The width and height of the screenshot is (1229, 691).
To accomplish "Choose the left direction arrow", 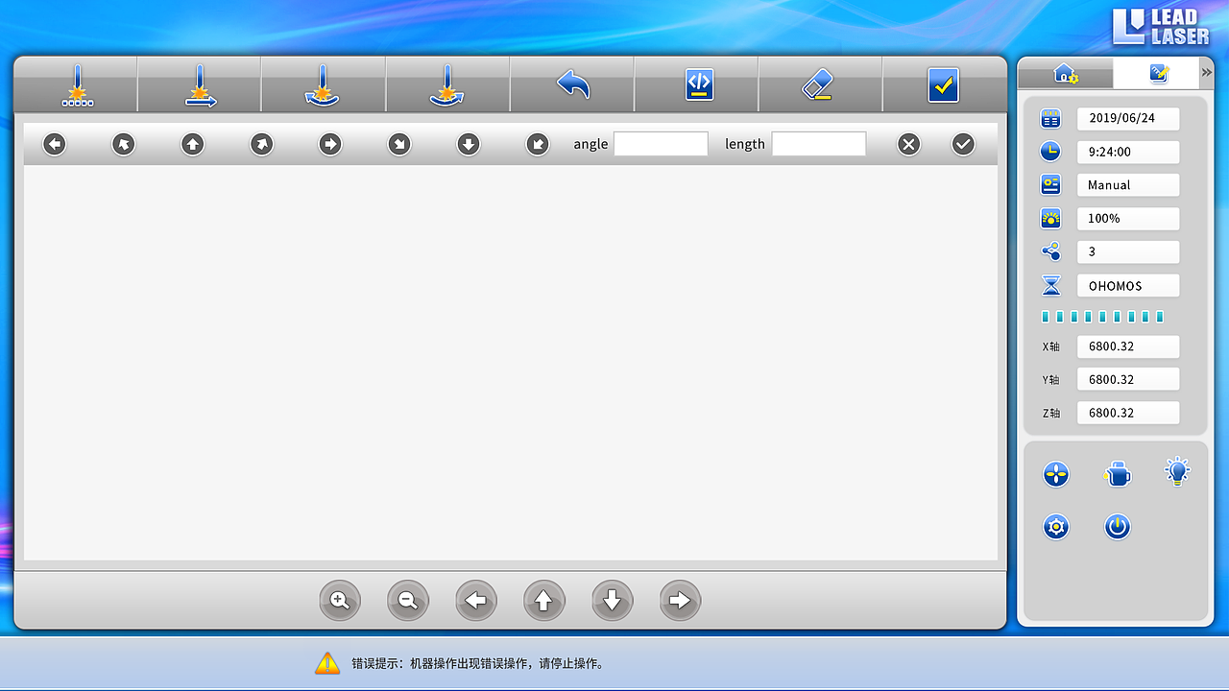I will (55, 144).
